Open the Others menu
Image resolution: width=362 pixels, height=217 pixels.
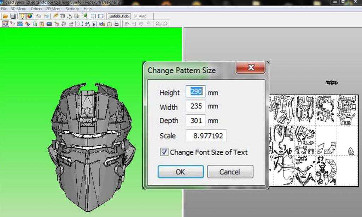(36, 9)
